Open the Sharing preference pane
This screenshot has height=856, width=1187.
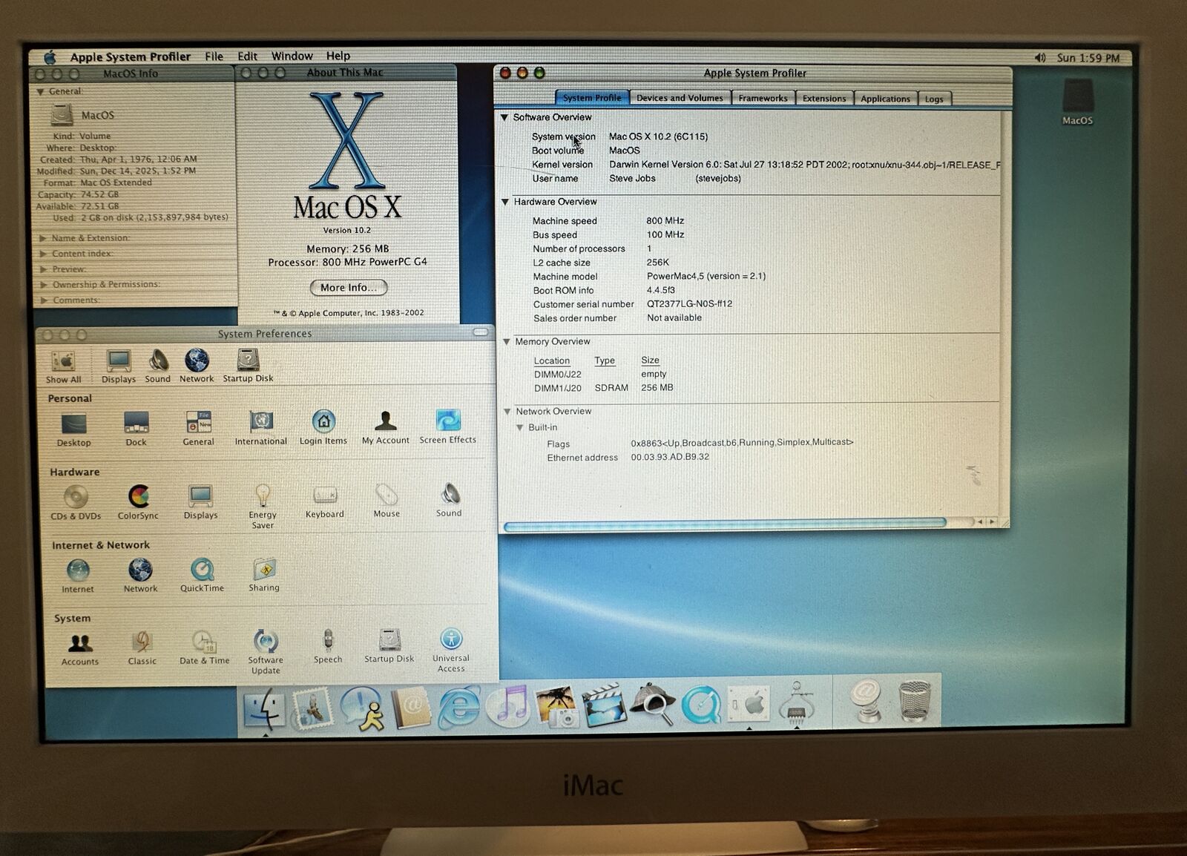tap(264, 570)
